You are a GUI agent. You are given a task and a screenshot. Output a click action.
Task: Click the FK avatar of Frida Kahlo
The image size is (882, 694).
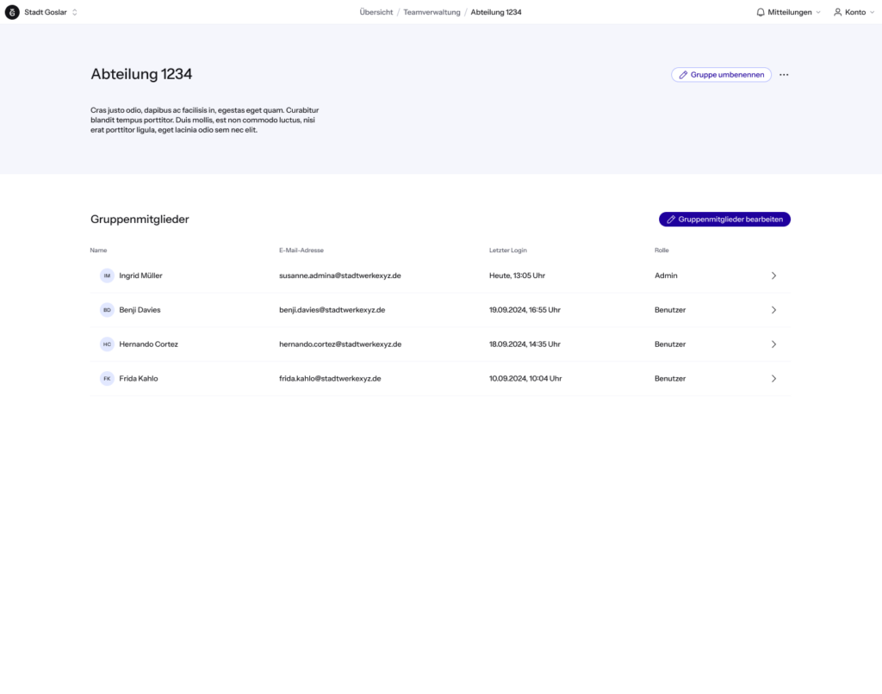[x=107, y=379]
